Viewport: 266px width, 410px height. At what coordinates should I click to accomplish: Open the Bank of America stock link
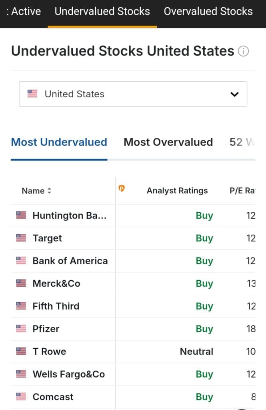(x=70, y=261)
